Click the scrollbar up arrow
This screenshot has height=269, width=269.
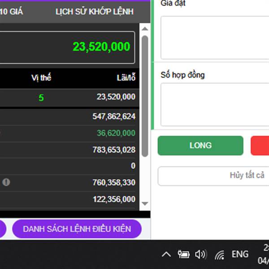(x=145, y=29)
